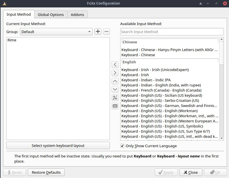
Task: Toggle Only Show Current Language checkbox
Action: (123, 146)
